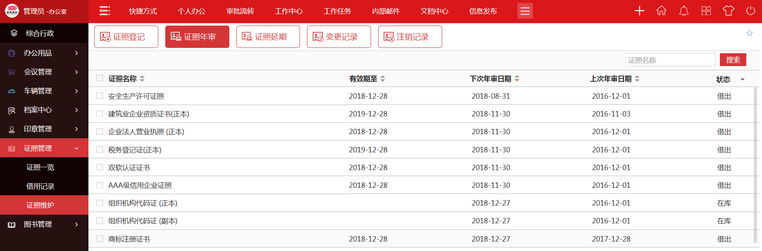Open the red hamburger more-menu button

coord(525,11)
